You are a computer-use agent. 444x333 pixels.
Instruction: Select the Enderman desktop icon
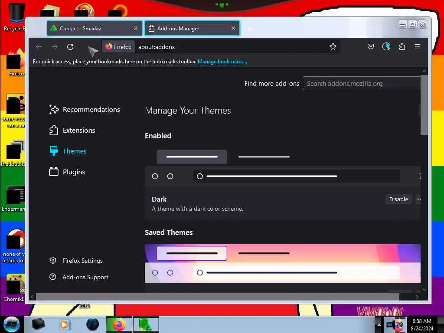coord(13,198)
